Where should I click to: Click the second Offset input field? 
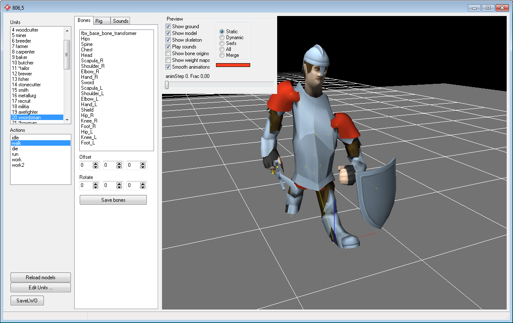click(x=109, y=166)
